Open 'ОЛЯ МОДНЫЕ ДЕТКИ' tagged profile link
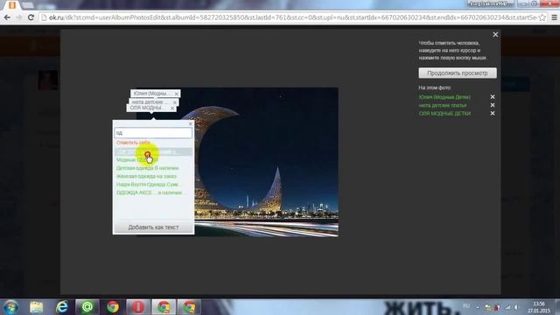This screenshot has height=315, width=560. coord(444,113)
